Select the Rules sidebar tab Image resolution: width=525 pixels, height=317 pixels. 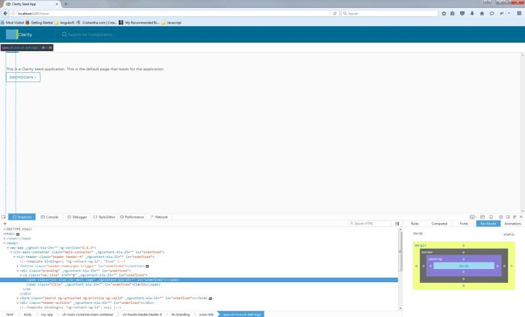pyautogui.click(x=415, y=223)
